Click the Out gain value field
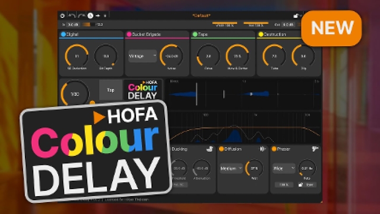Viewport: 380px width, 214px height. [x=288, y=24]
